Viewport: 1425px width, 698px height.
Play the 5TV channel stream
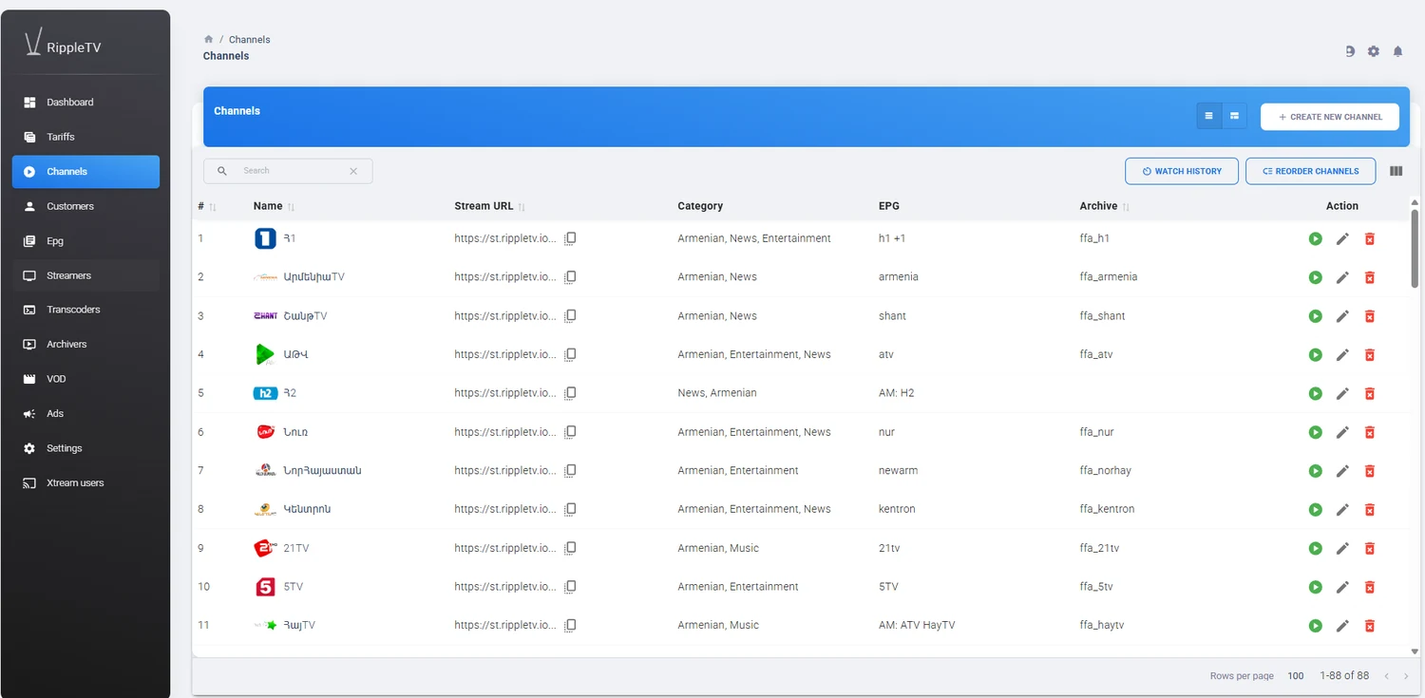1315,587
